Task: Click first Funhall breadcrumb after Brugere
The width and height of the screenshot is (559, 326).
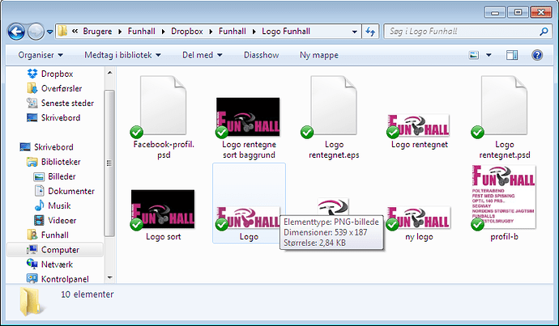Action: (142, 32)
